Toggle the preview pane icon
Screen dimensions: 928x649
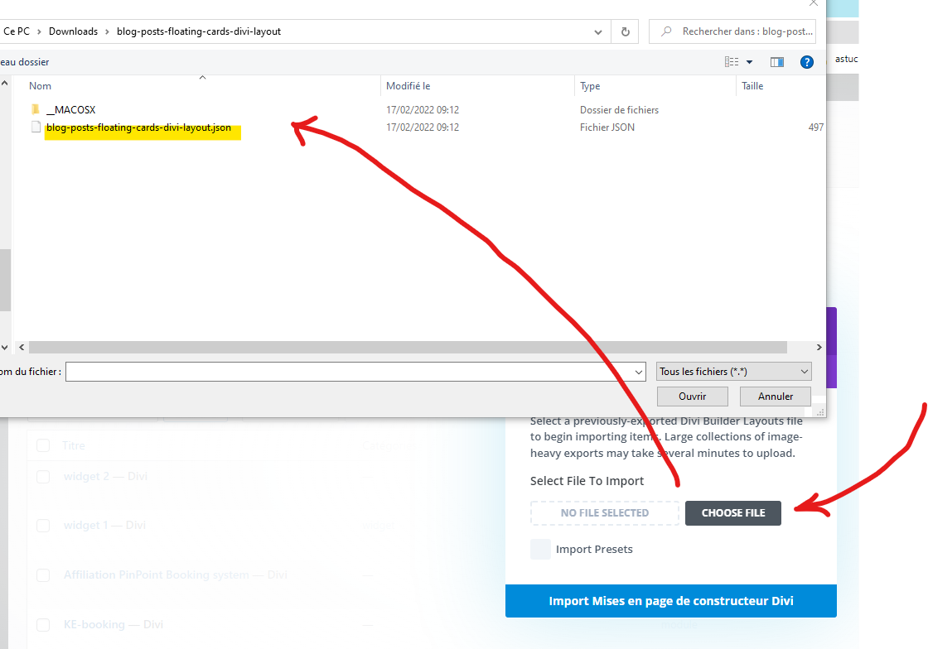[776, 62]
